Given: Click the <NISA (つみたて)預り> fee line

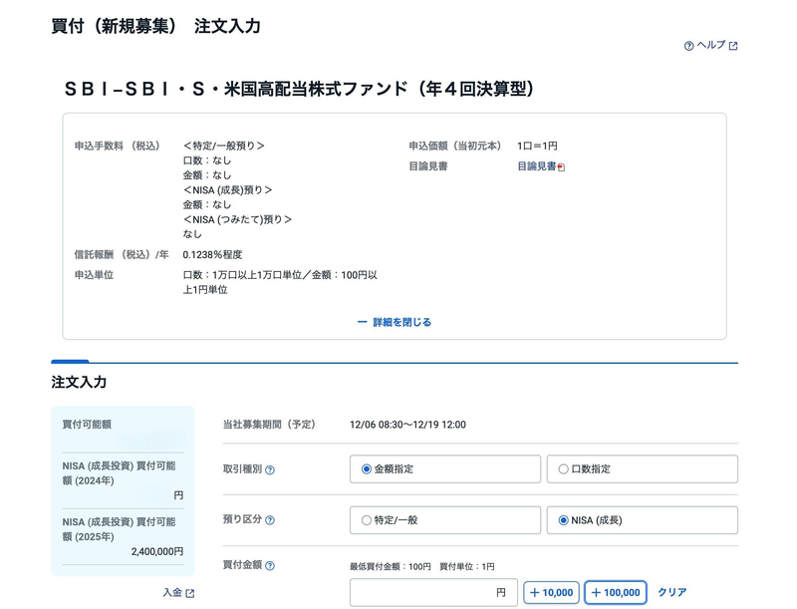Looking at the screenshot, I should [237, 219].
